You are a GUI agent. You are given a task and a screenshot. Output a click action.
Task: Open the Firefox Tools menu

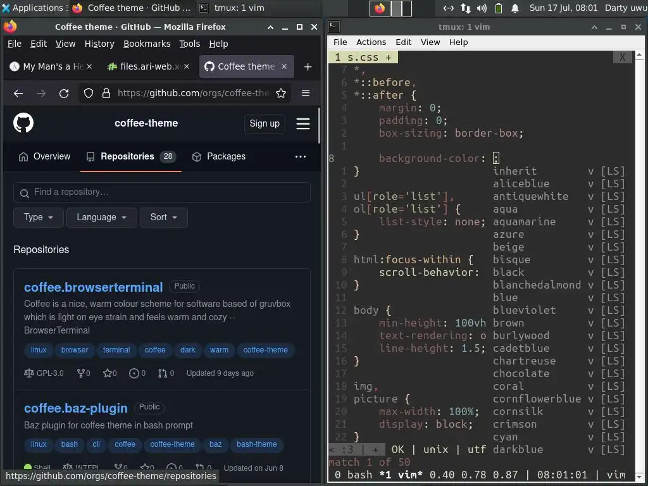(189, 44)
